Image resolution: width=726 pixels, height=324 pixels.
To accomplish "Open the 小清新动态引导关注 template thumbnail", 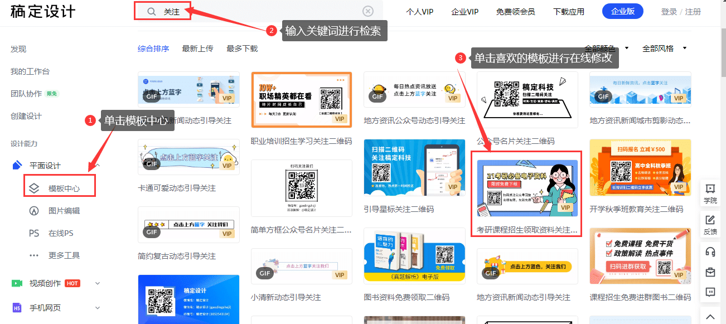I will pyautogui.click(x=302, y=266).
